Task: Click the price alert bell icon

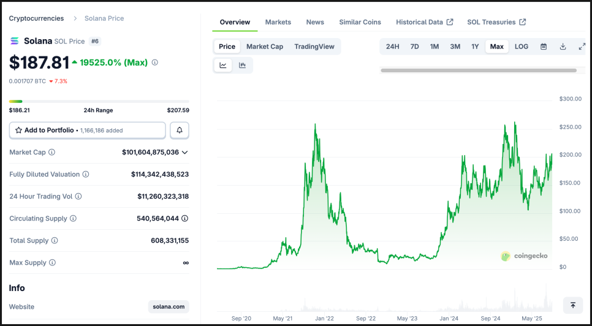Action: coord(180,130)
